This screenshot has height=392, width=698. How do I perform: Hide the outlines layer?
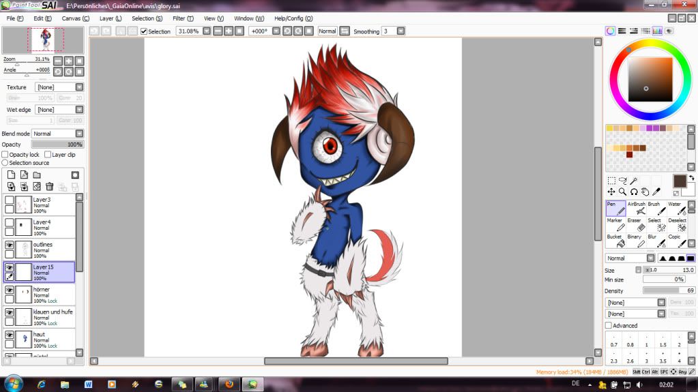10,245
